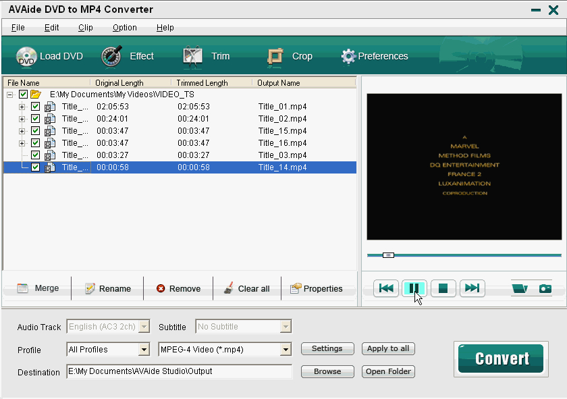Viewport: 567px width, 399px height.
Task: Click the Load DVD toolbar icon
Action: (x=27, y=57)
